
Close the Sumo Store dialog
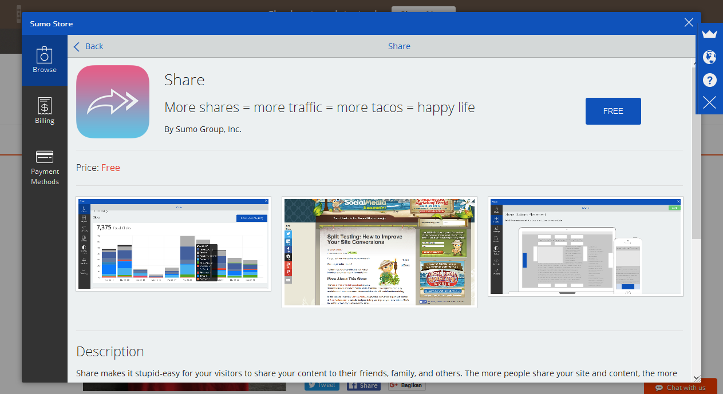pos(689,23)
